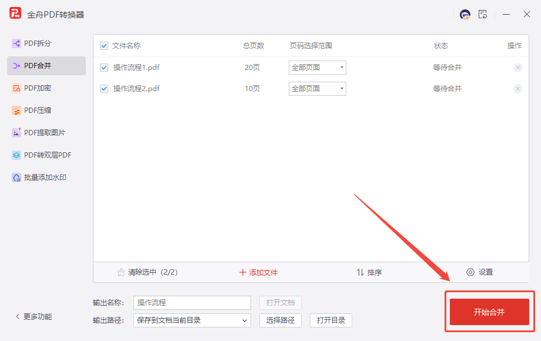Open the user account avatar icon
This screenshot has height=341, width=541.
(x=465, y=15)
